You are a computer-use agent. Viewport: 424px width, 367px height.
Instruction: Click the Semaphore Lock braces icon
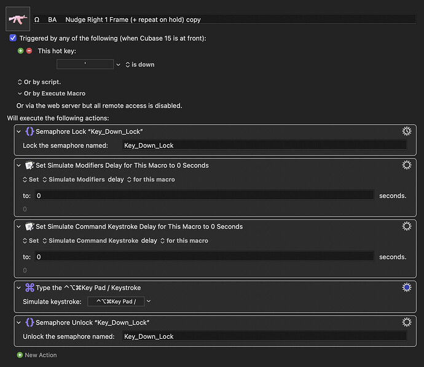tap(29, 132)
